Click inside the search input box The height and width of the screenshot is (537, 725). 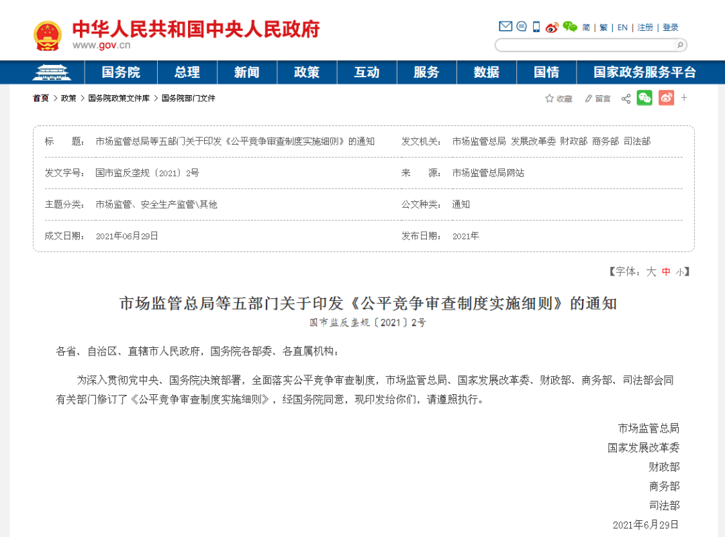click(x=584, y=45)
